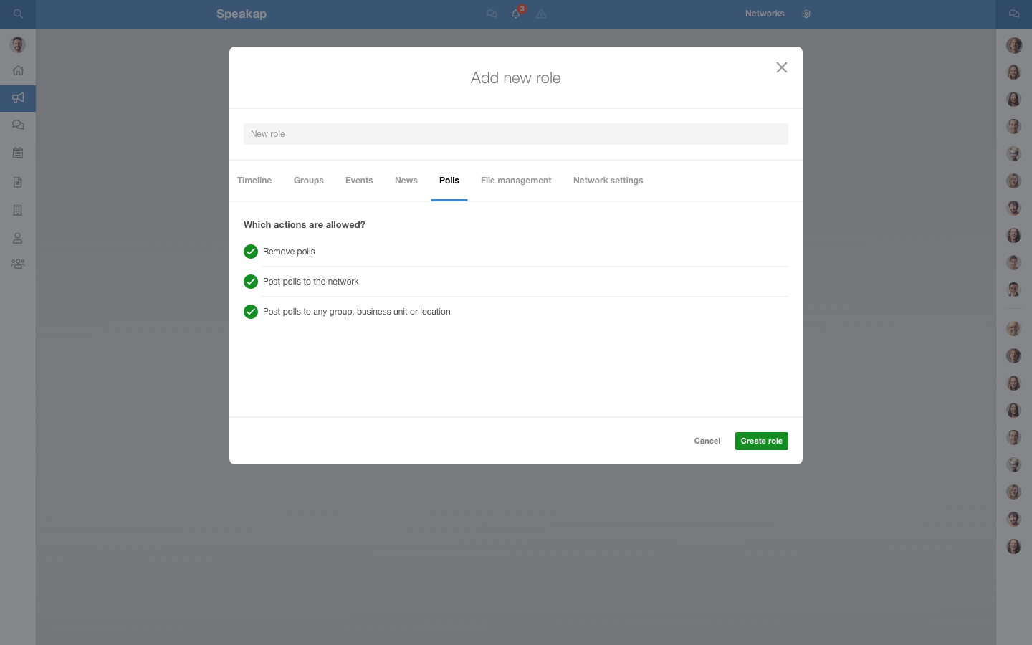The image size is (1032, 645).
Task: Open the settings gear in top bar
Action: coord(806,14)
